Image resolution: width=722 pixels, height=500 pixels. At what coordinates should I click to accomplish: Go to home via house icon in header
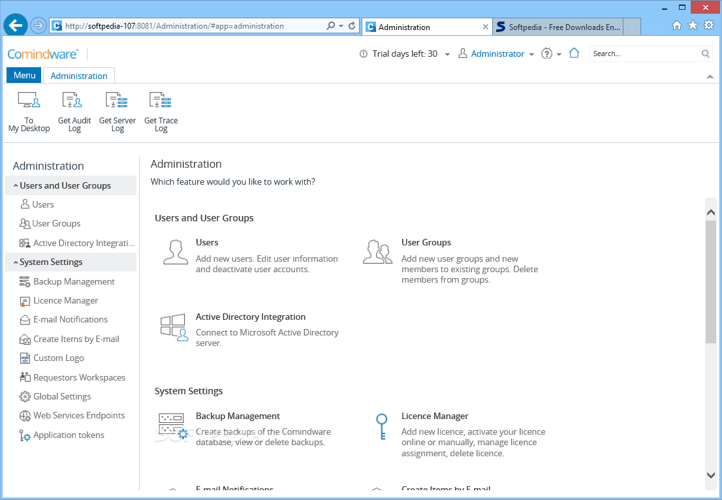(574, 54)
